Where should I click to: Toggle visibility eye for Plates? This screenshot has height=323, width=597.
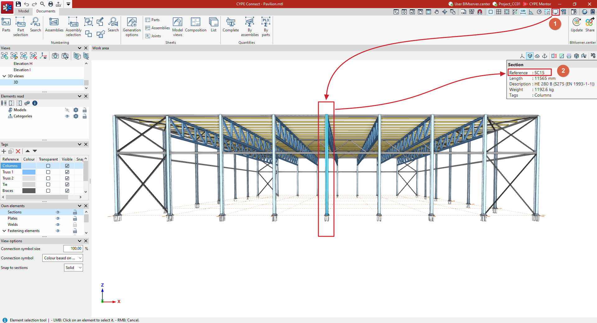[x=58, y=218]
